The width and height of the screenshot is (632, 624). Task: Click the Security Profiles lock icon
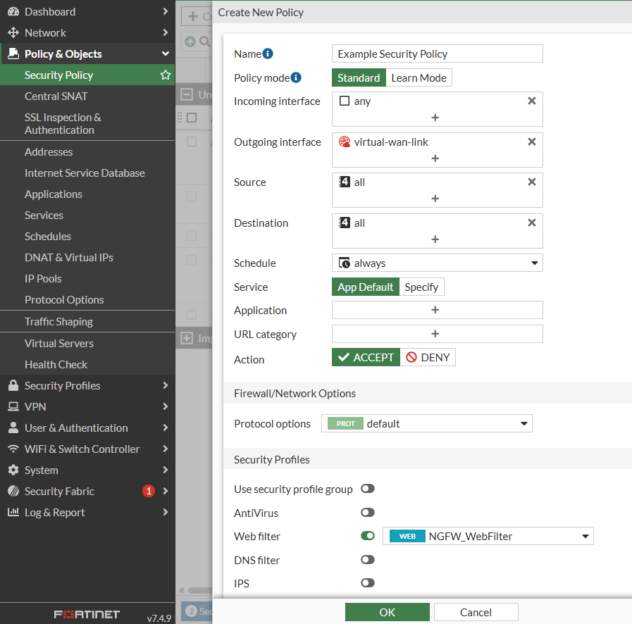point(13,385)
